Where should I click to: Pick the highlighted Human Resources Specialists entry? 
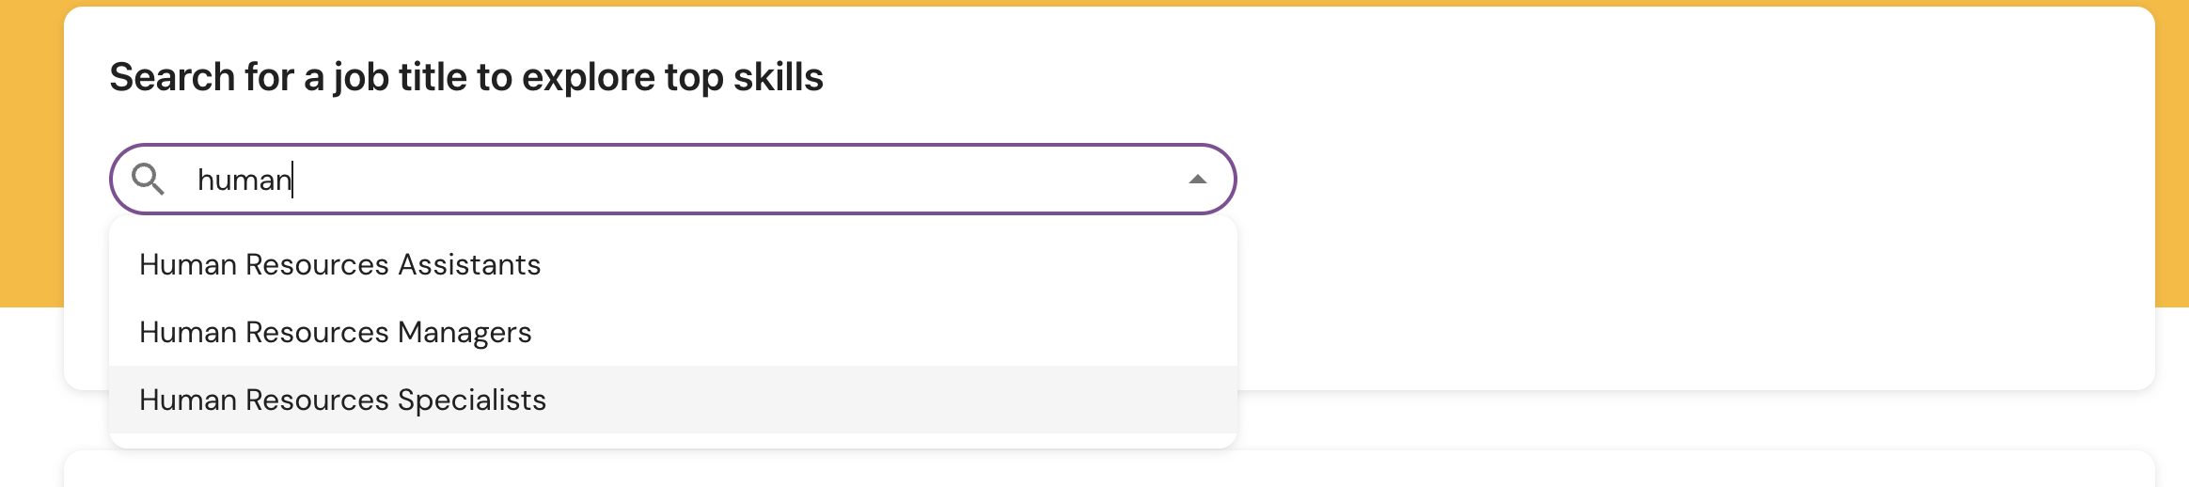(673, 400)
